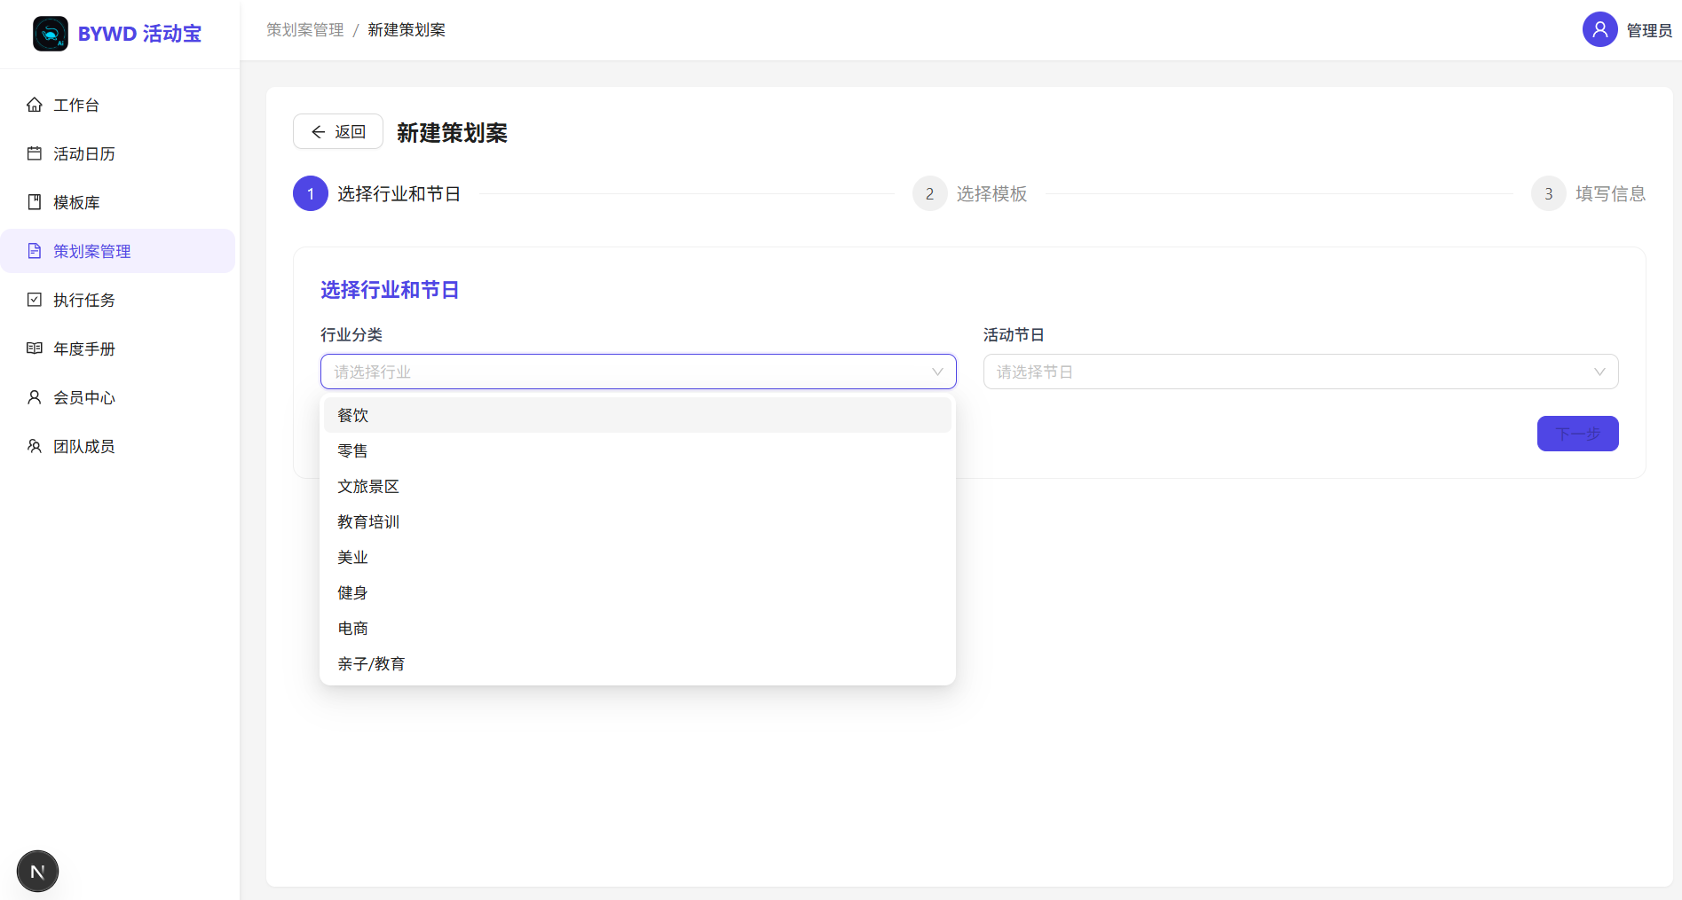Pick 亲子/教育 from the dropdown list

click(637, 663)
